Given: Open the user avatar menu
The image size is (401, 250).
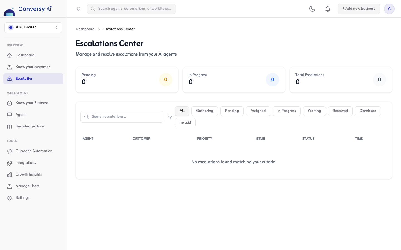Looking at the screenshot, I should [389, 9].
